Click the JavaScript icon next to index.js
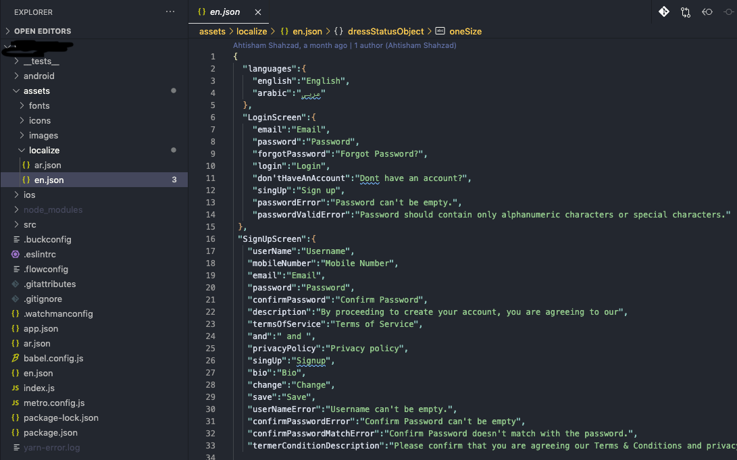The height and width of the screenshot is (460, 737). [15, 388]
